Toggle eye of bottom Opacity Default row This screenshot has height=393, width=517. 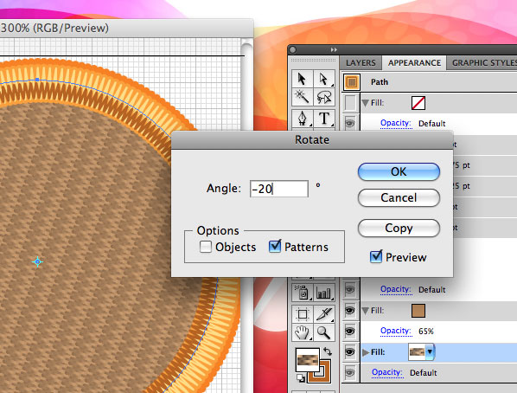click(350, 372)
